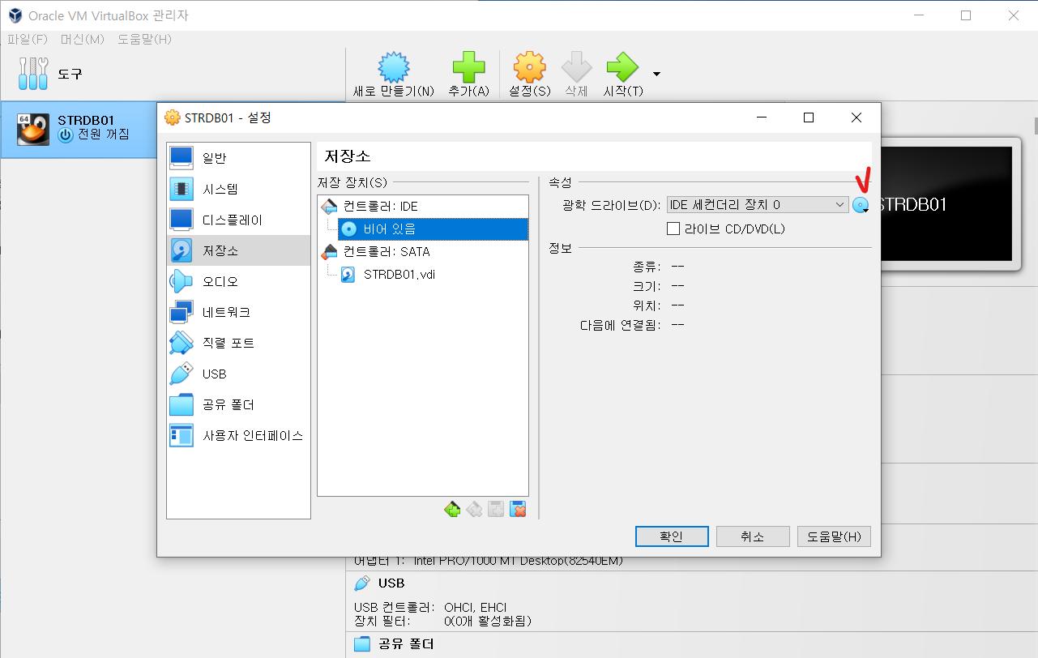Enable the 라이브 CD/DVD checkbox
The width and height of the screenshot is (1038, 658).
pos(673,229)
